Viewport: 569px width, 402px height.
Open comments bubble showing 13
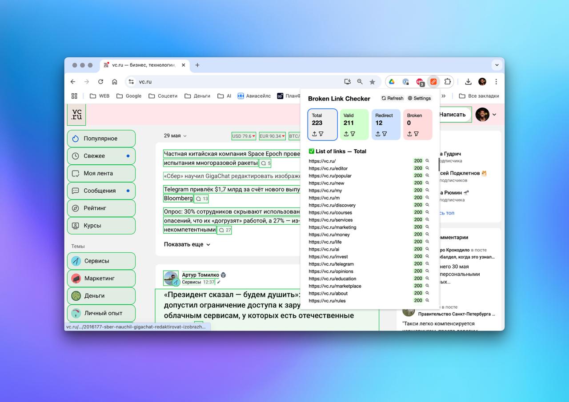(201, 199)
